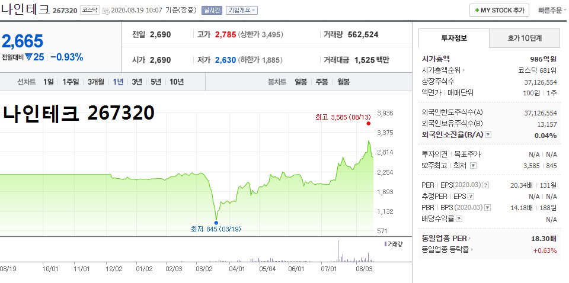Click the 저가 value 2,630
The width and height of the screenshot is (569, 283).
click(226, 60)
